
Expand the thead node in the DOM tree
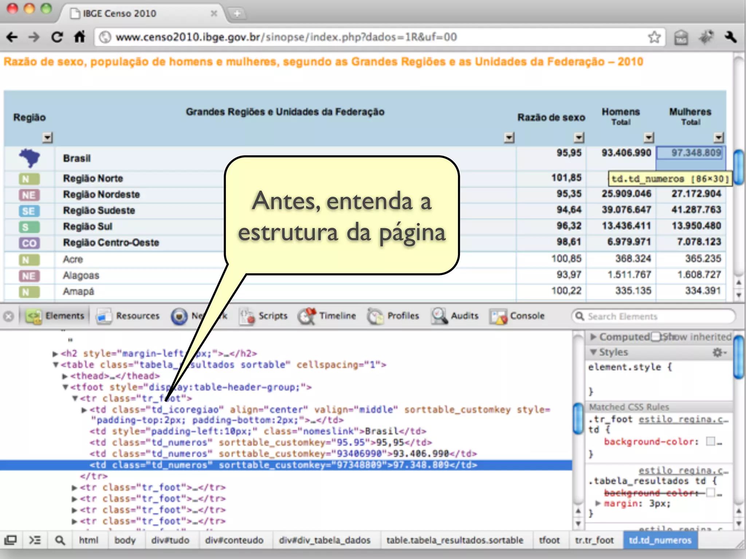click(65, 376)
